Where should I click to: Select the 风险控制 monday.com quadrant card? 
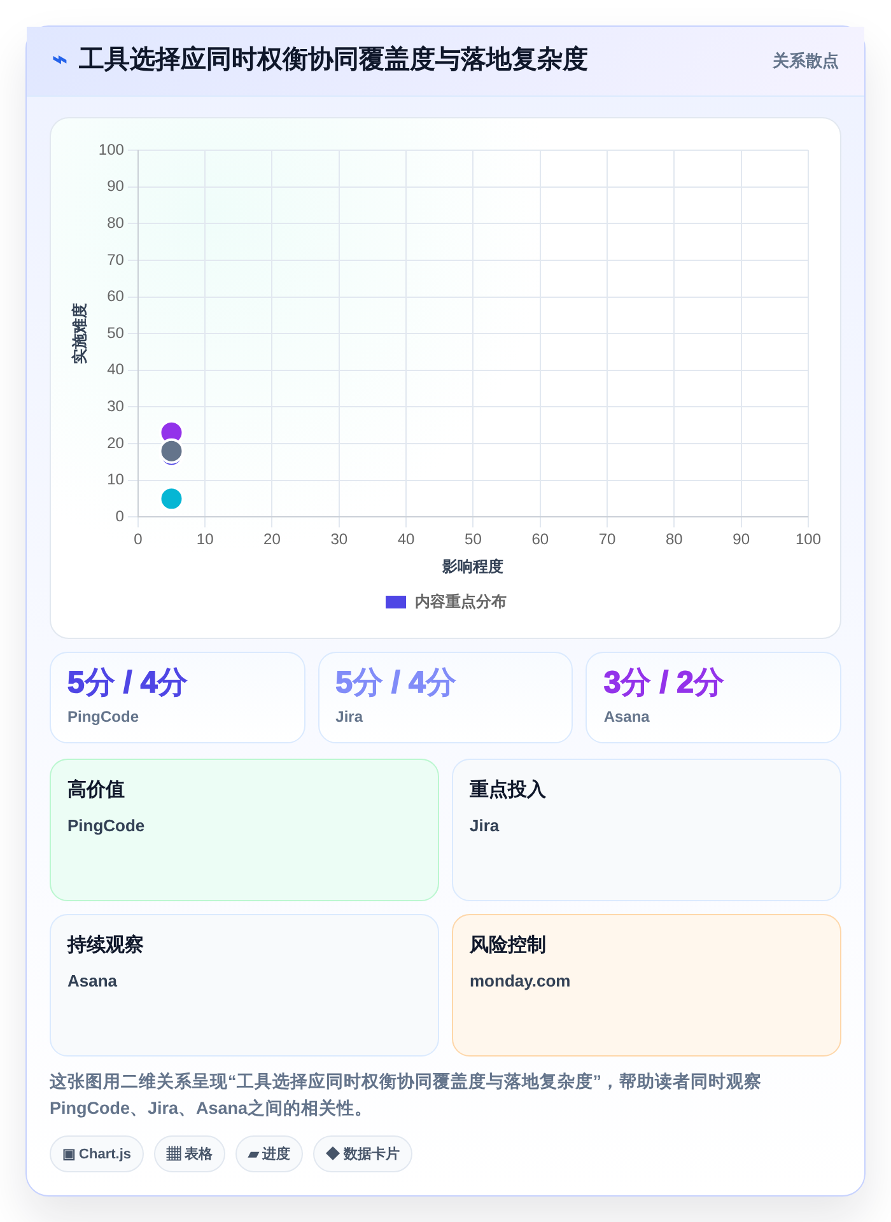pos(647,985)
